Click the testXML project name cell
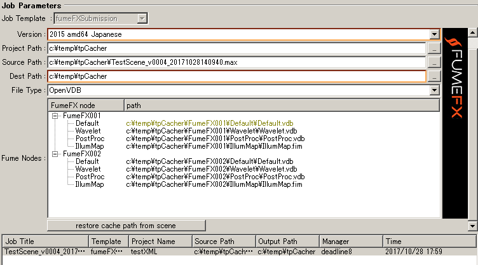Screen dimensions: 478x265 (144, 252)
